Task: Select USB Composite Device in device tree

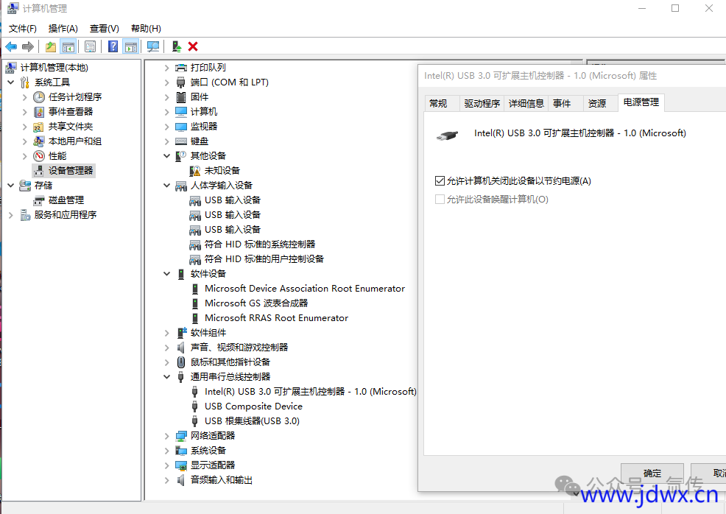Action: [x=254, y=406]
